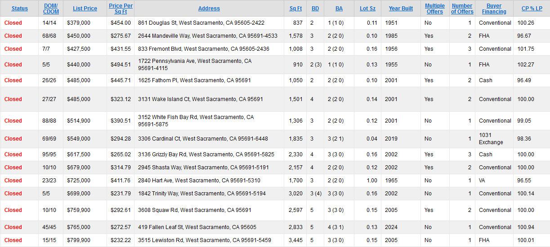Select address 861 Douglas St
This screenshot has height=247, width=550.
pos(201,23)
